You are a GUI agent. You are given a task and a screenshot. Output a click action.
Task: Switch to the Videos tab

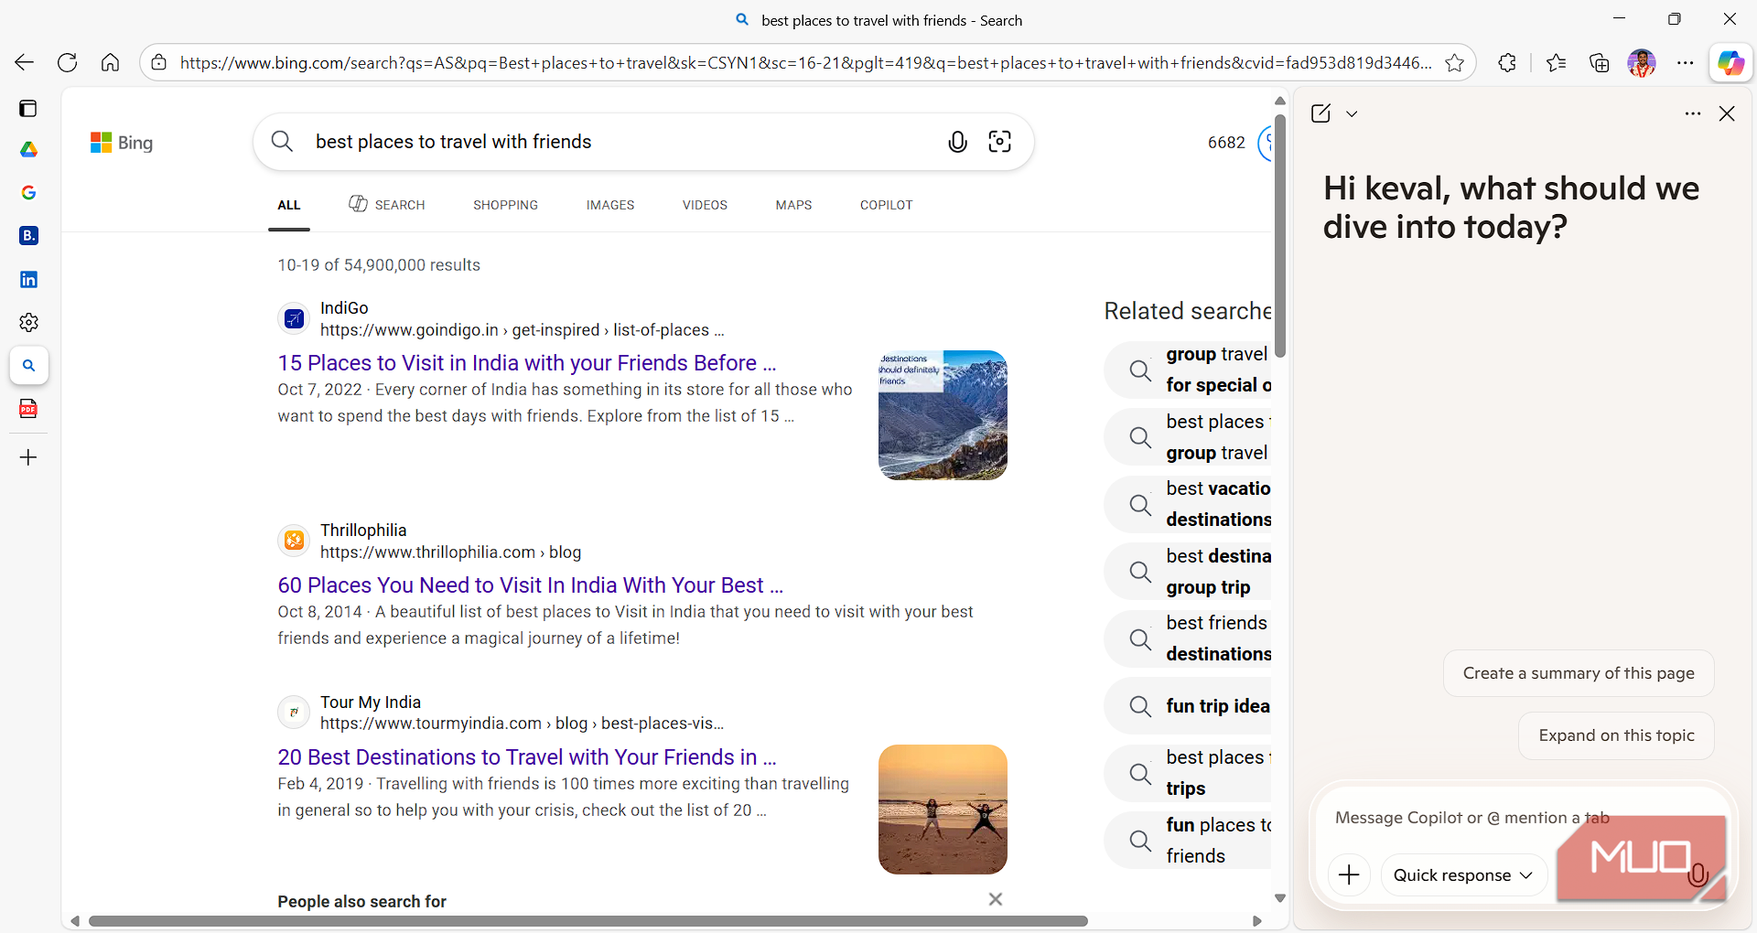pos(705,205)
